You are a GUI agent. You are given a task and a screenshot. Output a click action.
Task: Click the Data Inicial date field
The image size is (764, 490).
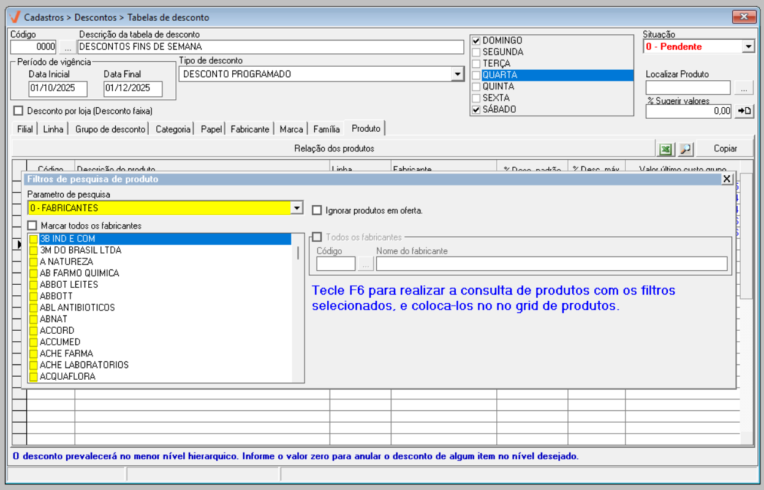pyautogui.click(x=58, y=88)
